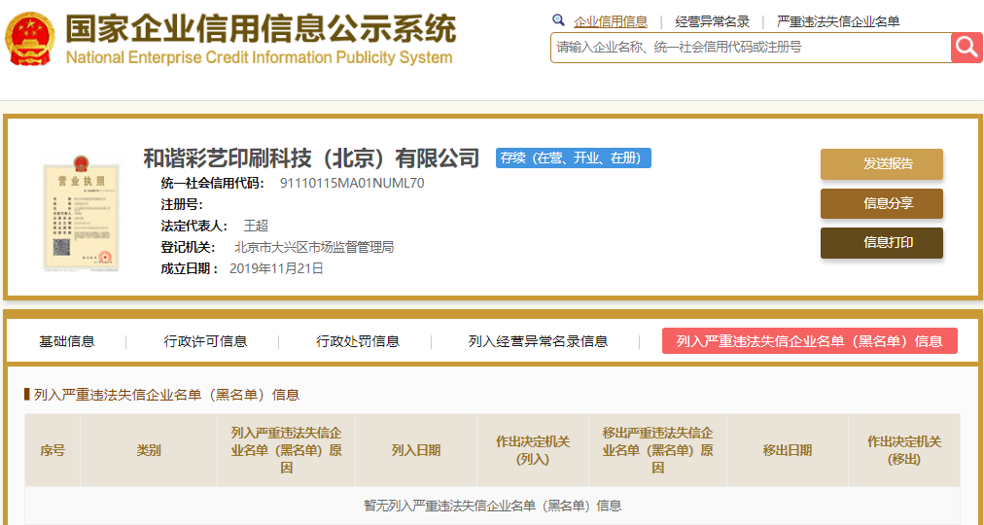This screenshot has height=525, width=984.
Task: Switch to the 行政处罚信息 tab
Action: pos(358,341)
